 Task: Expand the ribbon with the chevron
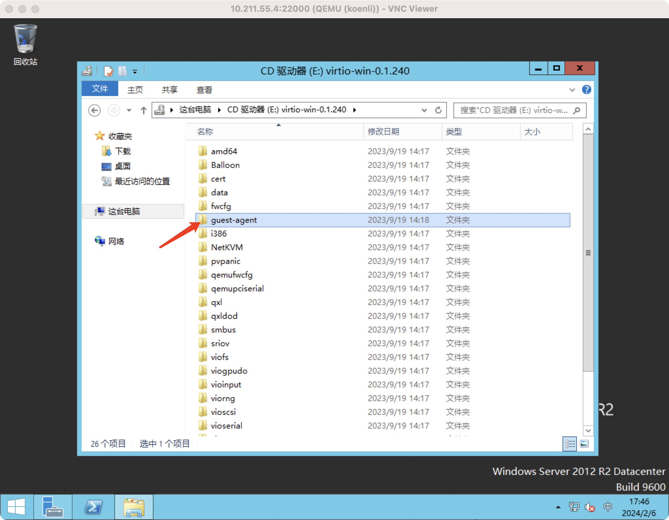pyautogui.click(x=572, y=89)
